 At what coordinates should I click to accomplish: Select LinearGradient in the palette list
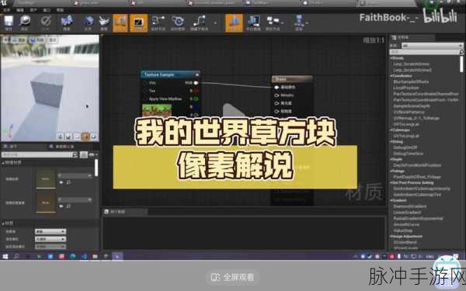point(407,213)
